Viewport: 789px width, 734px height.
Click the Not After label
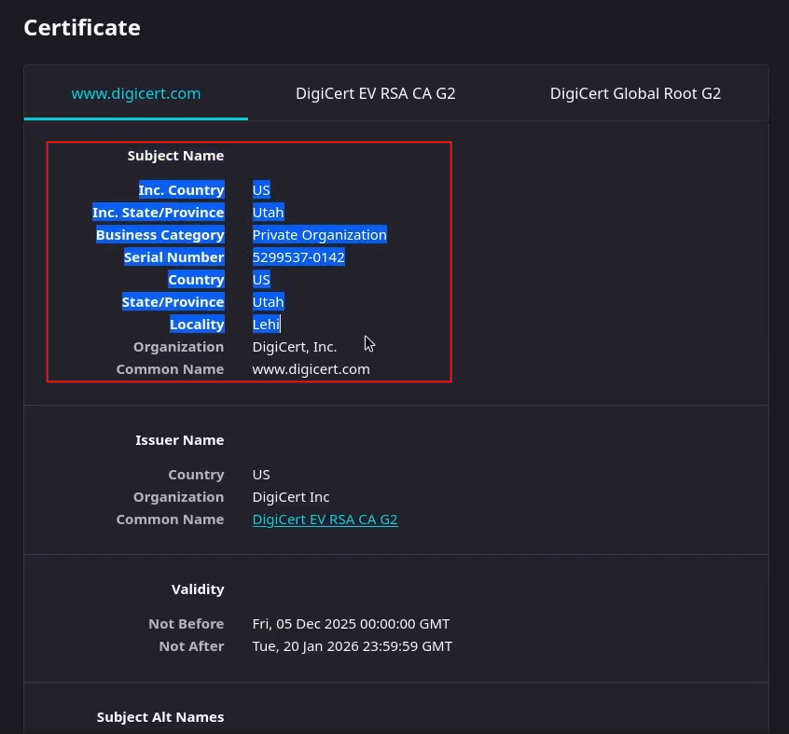(x=191, y=646)
